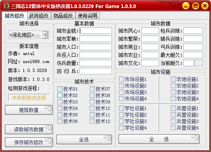Click the 13 app icon in title bar
This screenshot has height=152, width=211.
pyautogui.click(x=6, y=6)
